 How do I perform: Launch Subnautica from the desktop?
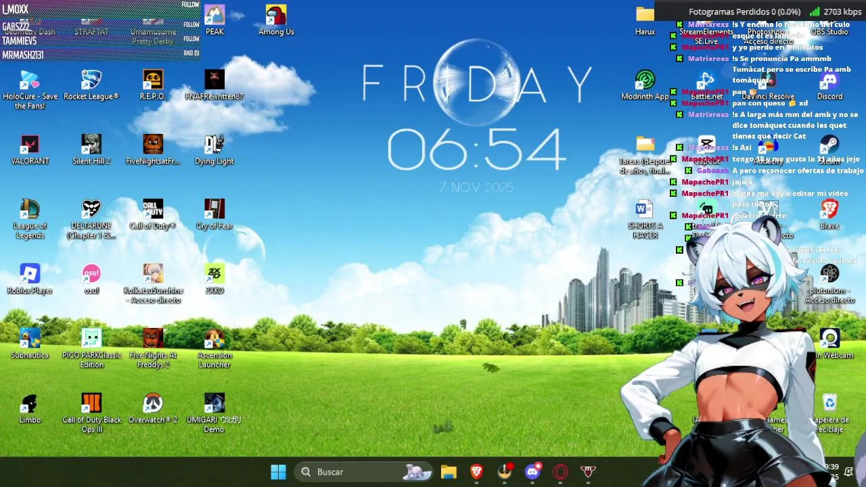[x=30, y=344]
